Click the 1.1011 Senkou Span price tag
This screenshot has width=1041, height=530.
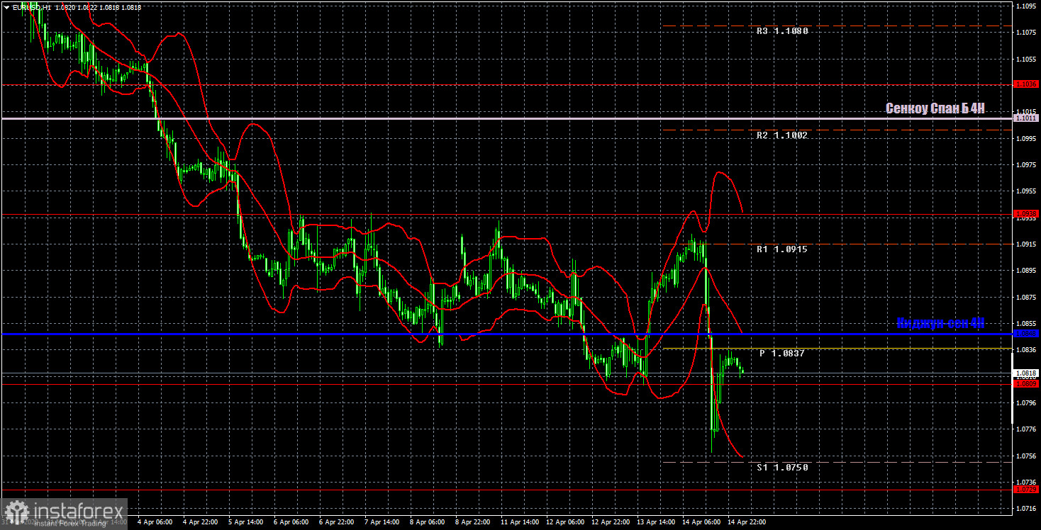(1027, 118)
